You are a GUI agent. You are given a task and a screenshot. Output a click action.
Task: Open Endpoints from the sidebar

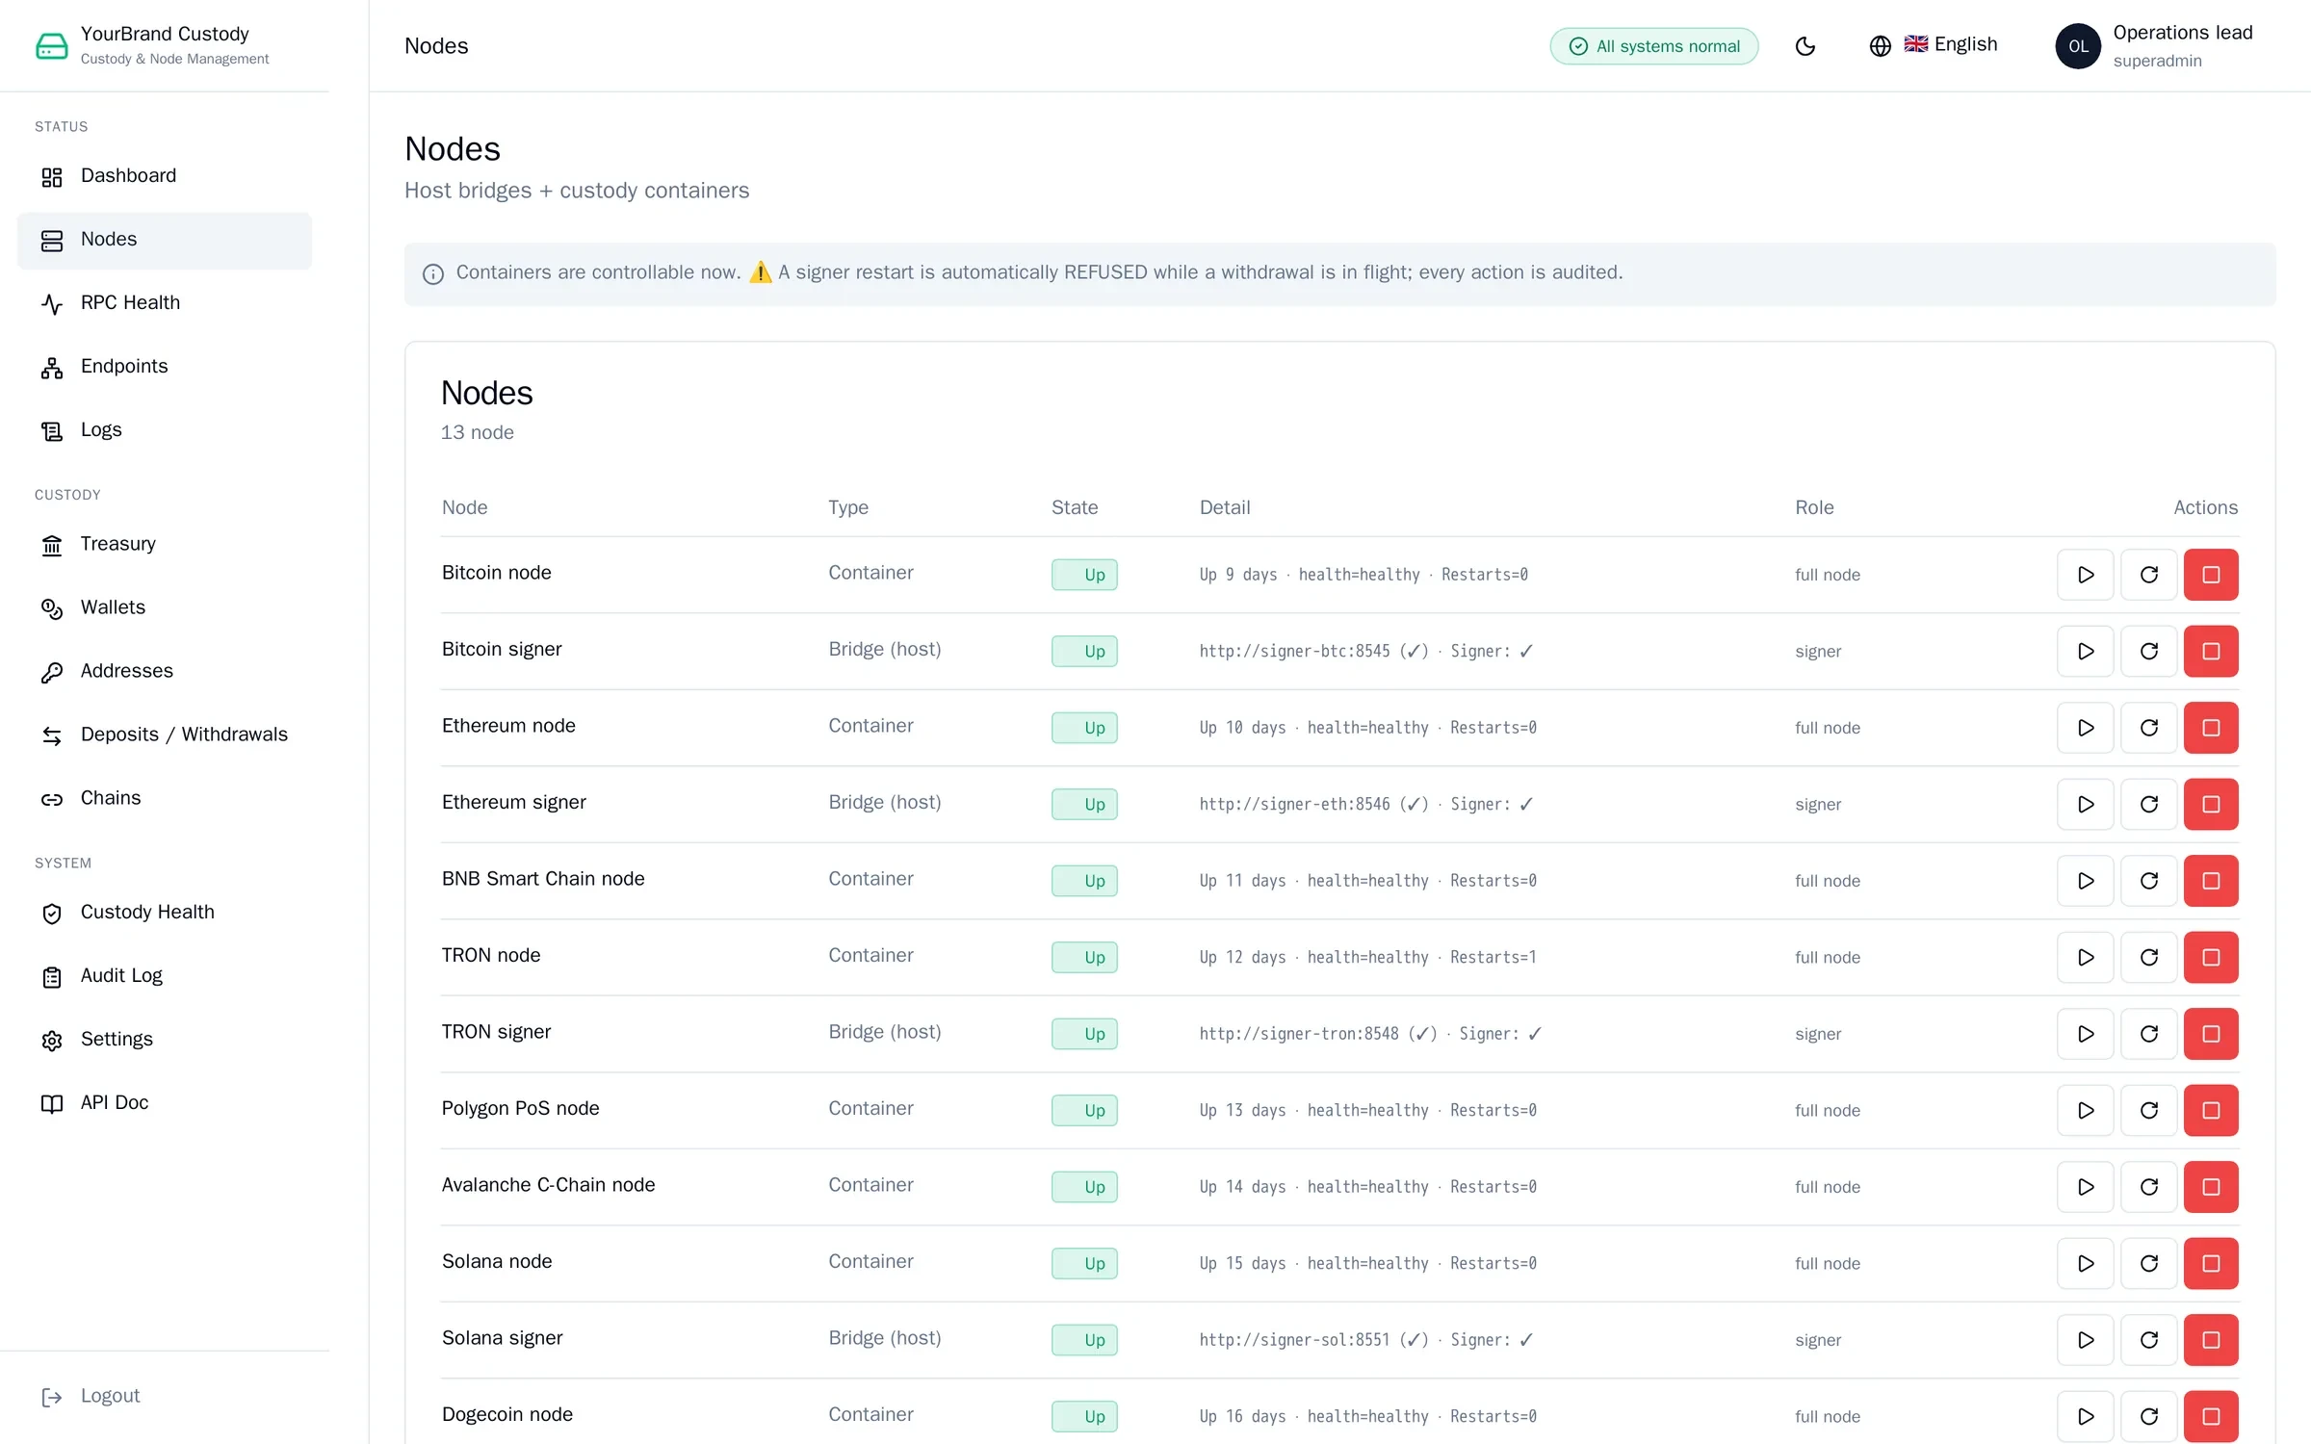coord(165,367)
